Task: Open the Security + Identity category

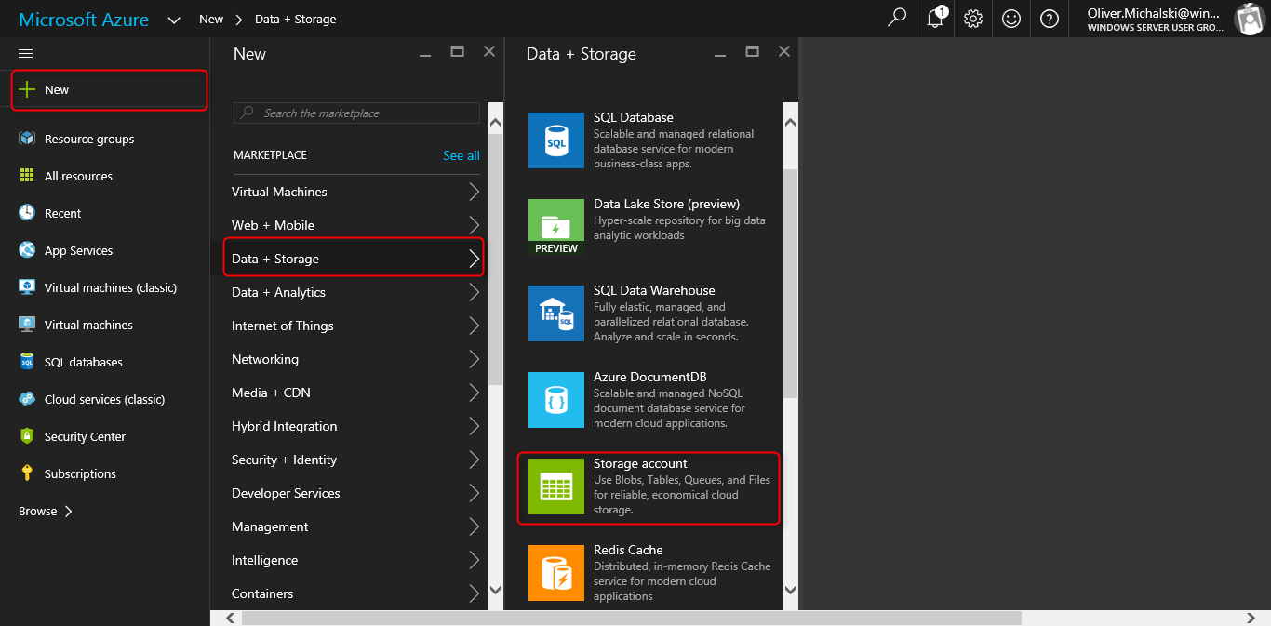Action: coord(355,460)
